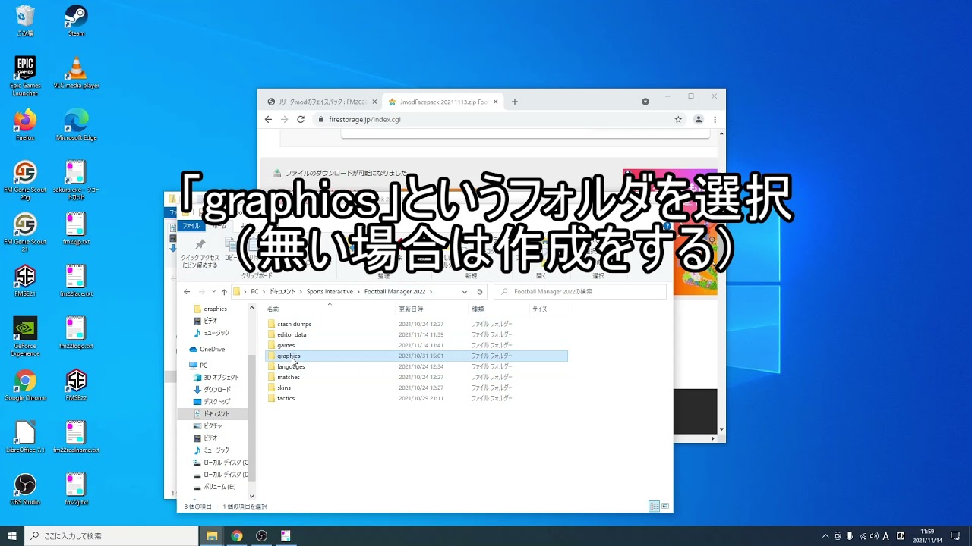Image resolution: width=972 pixels, height=546 pixels.
Task: Select the Microsoft Edge desktop icon
Action: click(x=76, y=124)
